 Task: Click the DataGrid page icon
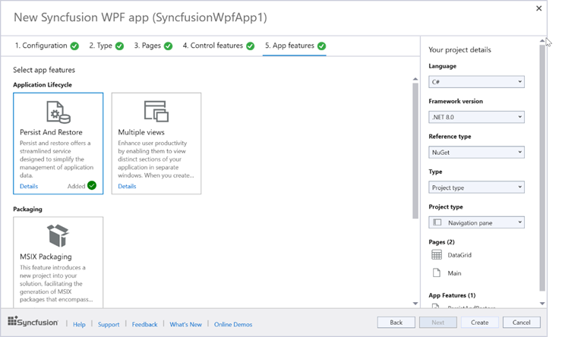437,255
